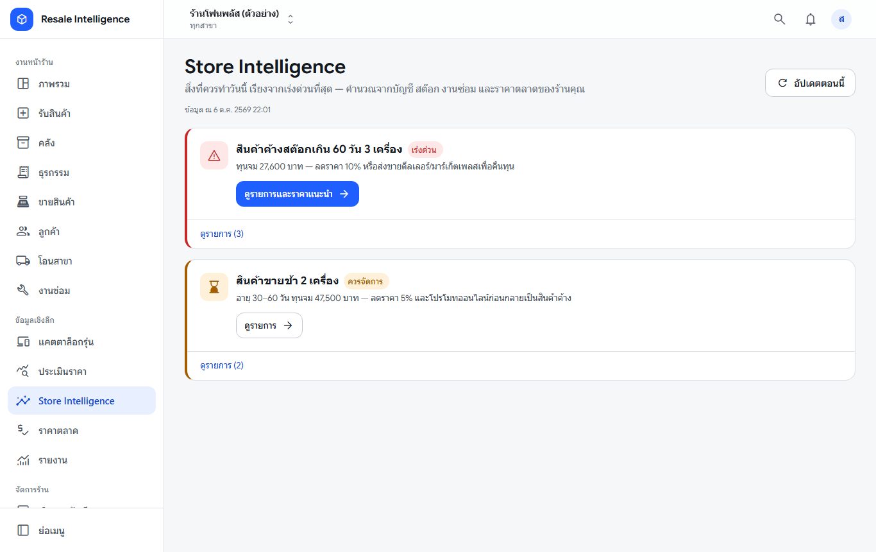Image resolution: width=876 pixels, height=552 pixels.
Task: Collapse sidebar with ย่อเมนู
Action: 81,530
